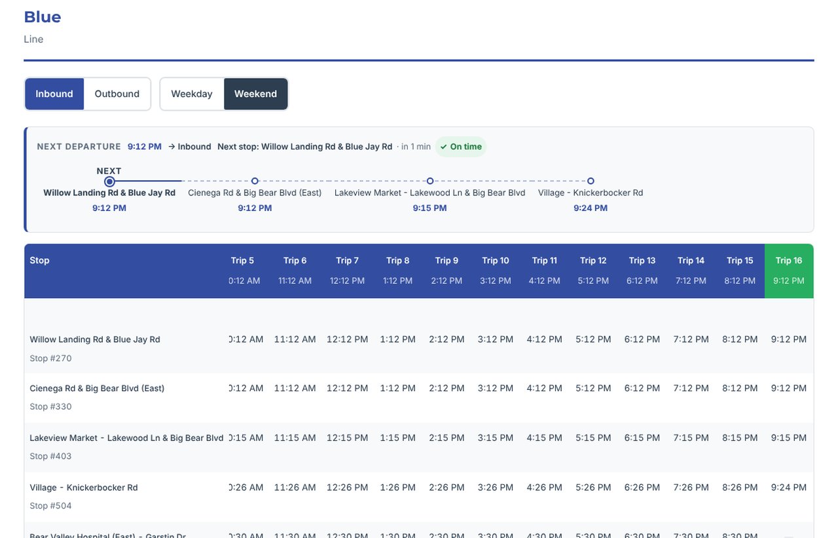Show the Weekday schedule
Image resolution: width=838 pixels, height=538 pixels.
click(x=192, y=94)
